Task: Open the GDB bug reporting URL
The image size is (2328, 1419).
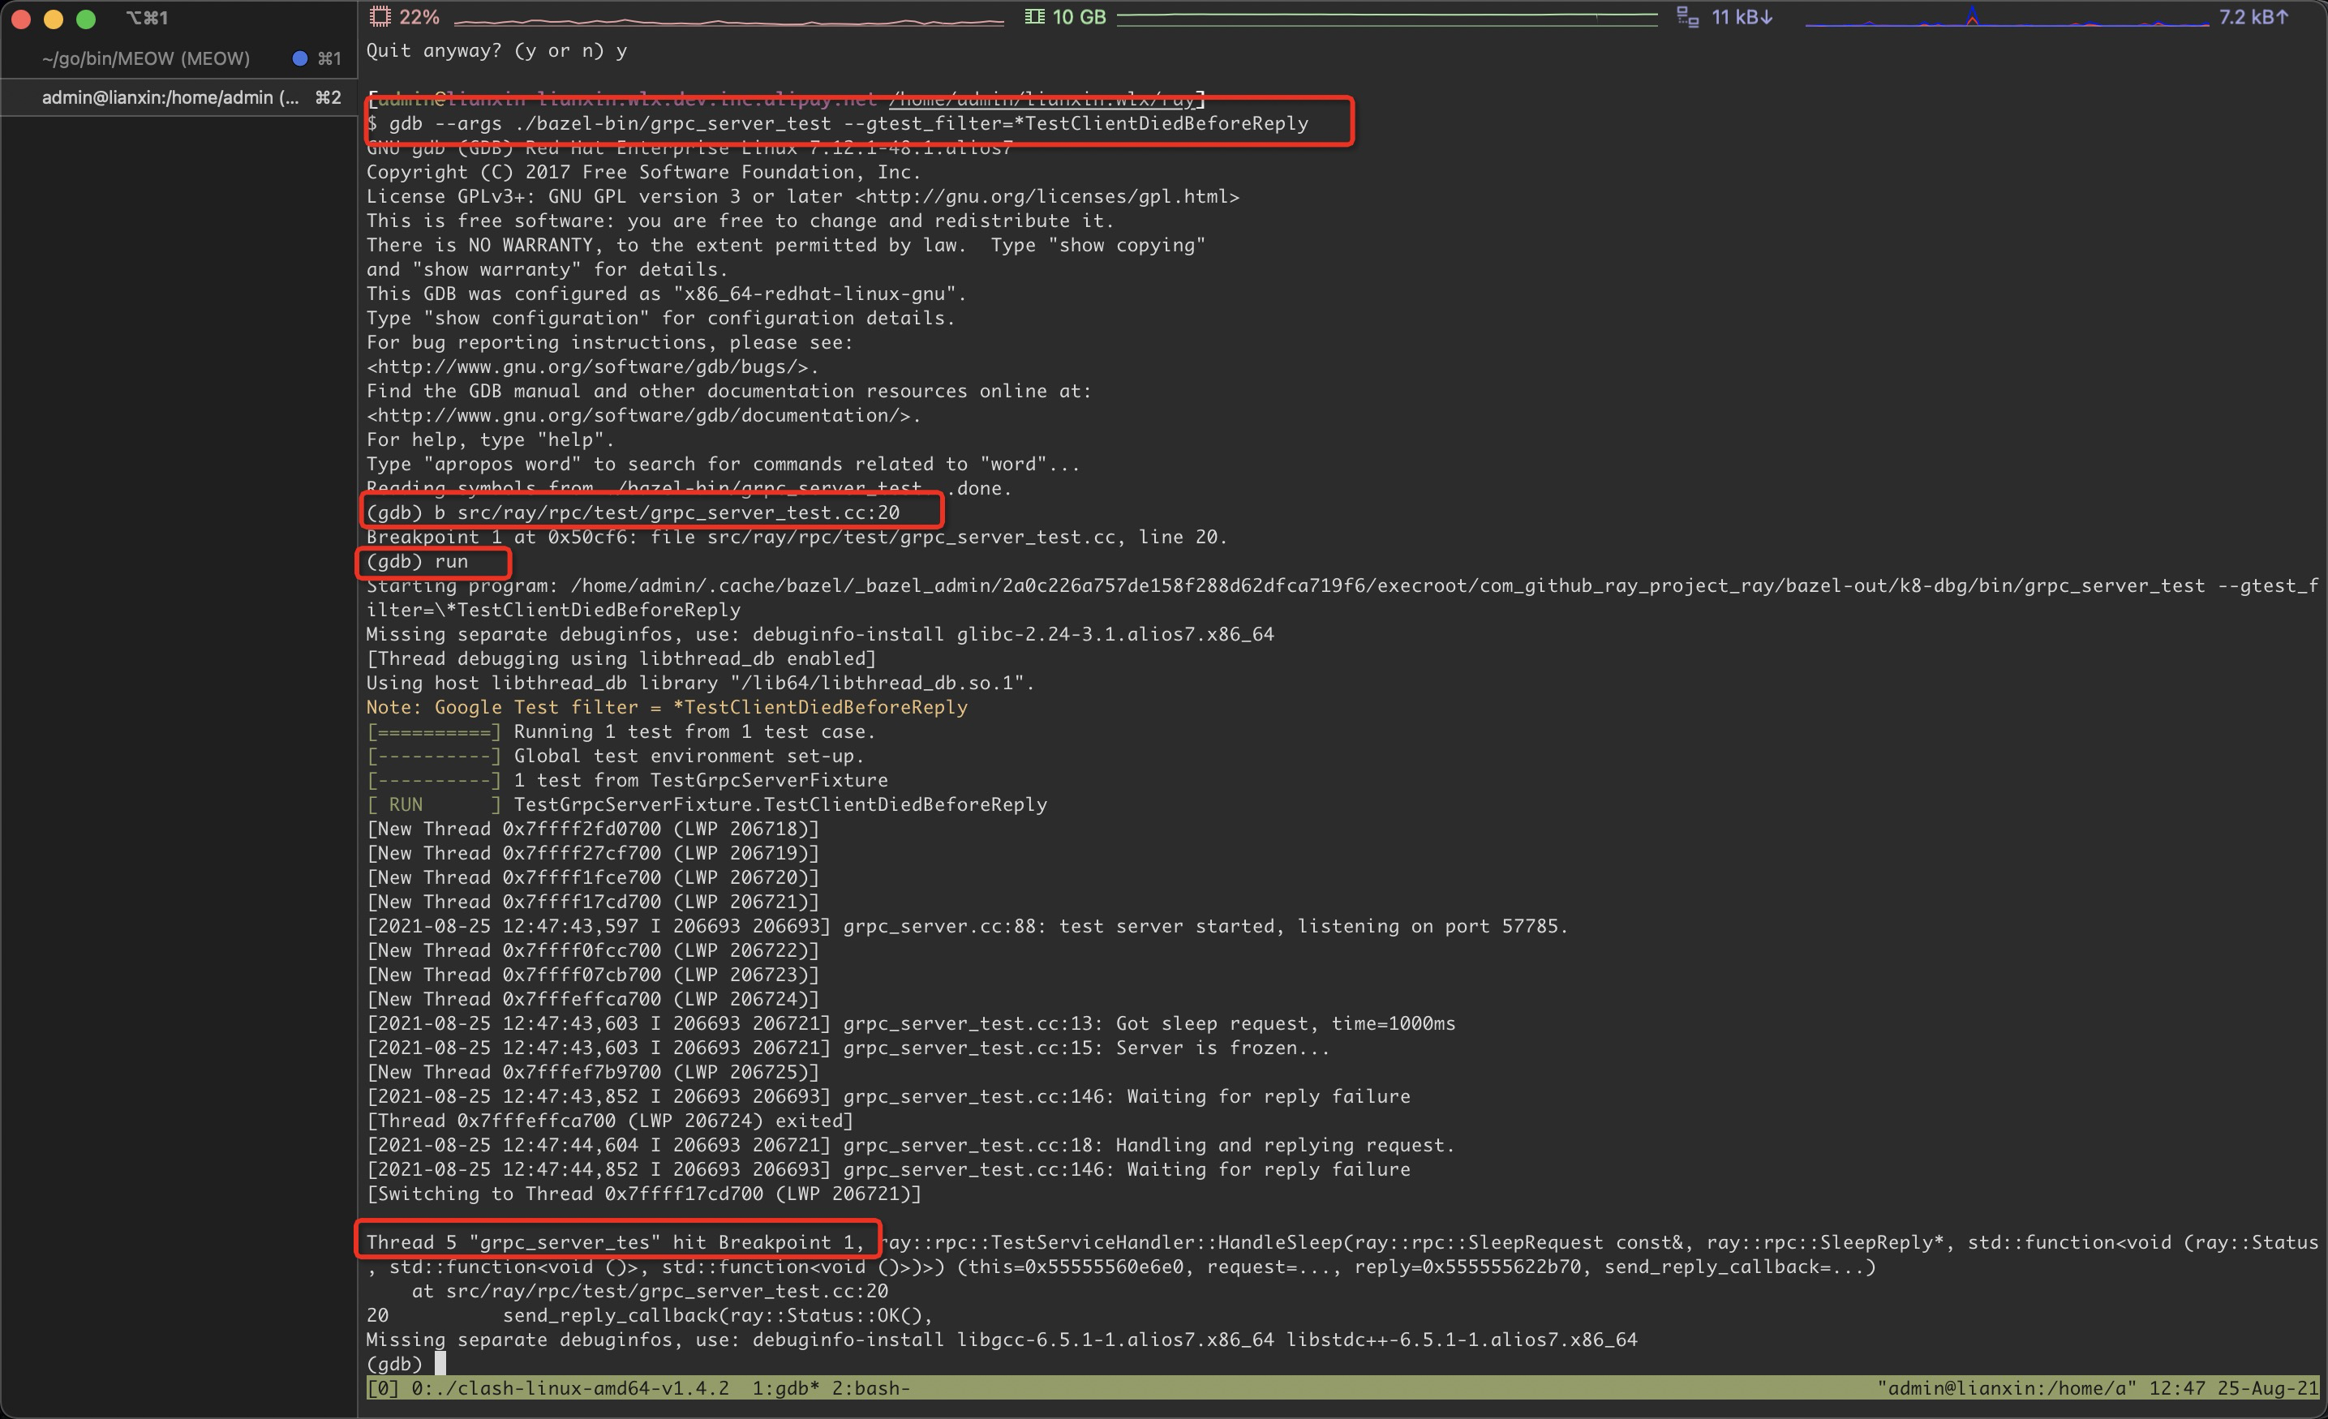Action: [x=591, y=367]
